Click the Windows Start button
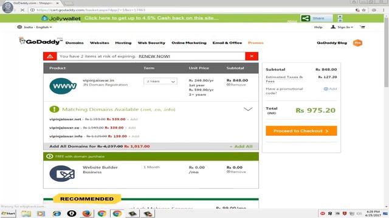The image size is (389, 218). (8, 213)
